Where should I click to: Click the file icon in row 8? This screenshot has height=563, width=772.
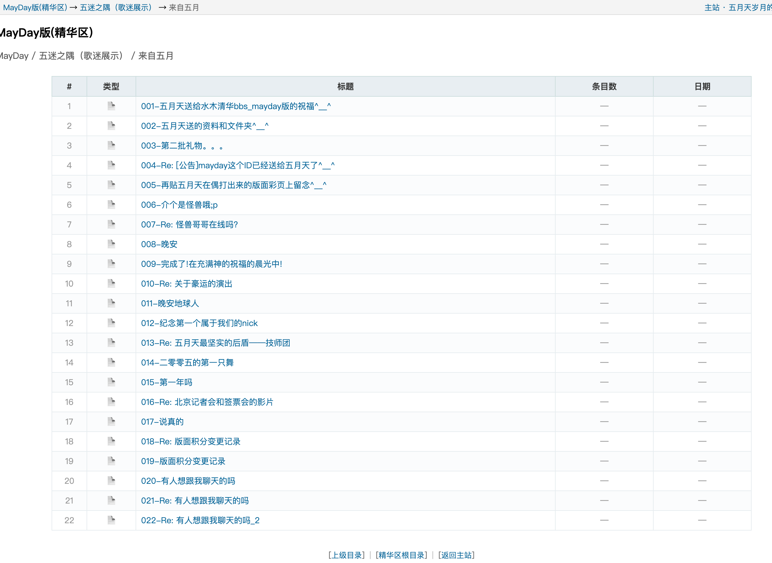111,244
